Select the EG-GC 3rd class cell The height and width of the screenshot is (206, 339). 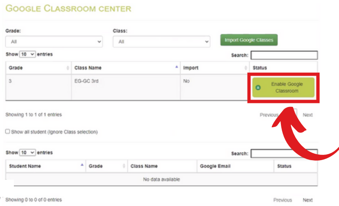coord(126,87)
